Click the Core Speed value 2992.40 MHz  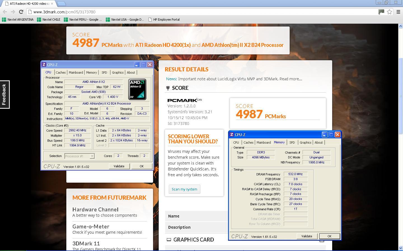[x=78, y=130]
